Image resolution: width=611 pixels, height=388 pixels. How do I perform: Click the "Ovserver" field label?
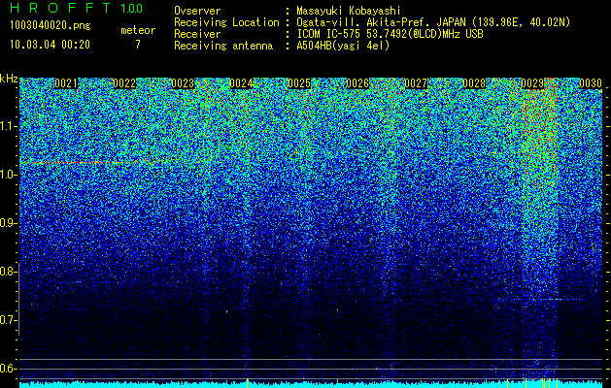197,11
